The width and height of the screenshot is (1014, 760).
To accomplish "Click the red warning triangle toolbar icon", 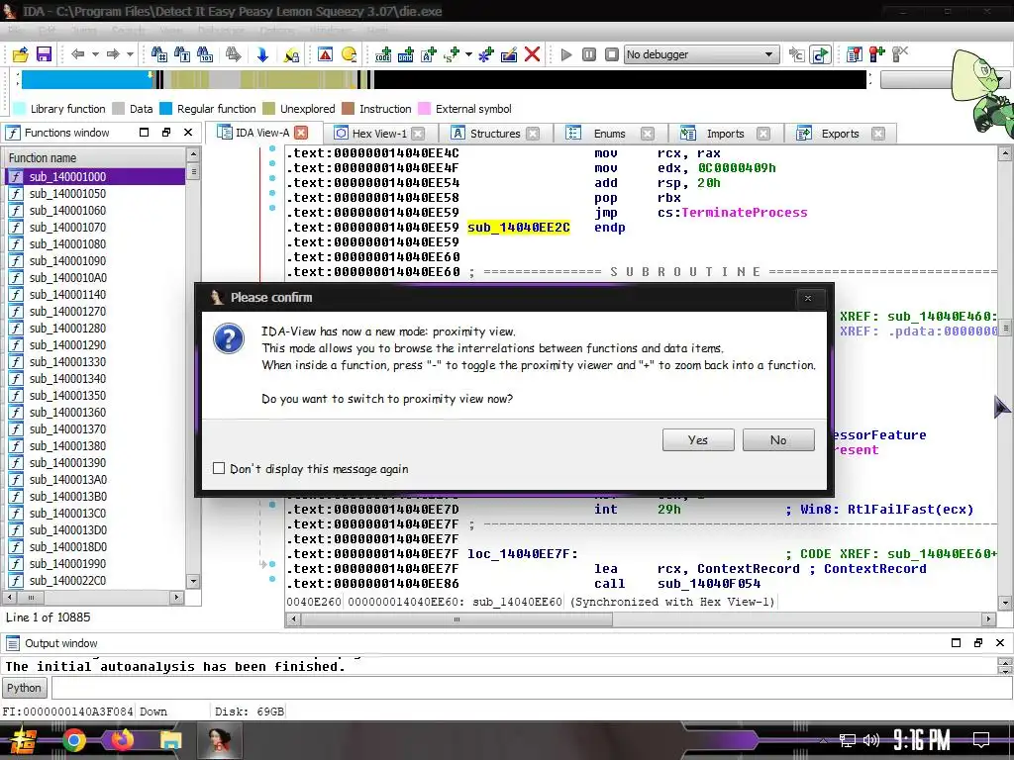I will pyautogui.click(x=325, y=54).
